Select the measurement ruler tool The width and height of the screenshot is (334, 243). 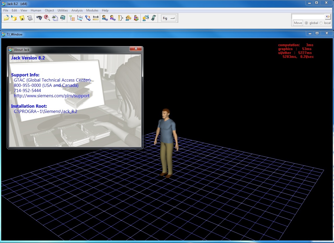pos(95,18)
